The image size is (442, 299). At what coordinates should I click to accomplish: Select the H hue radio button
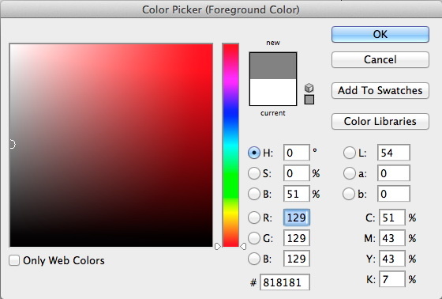click(x=253, y=153)
